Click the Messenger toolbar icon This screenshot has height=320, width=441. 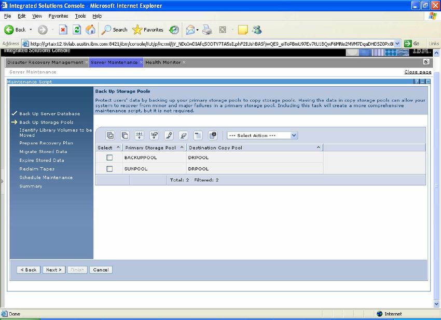pos(257,30)
